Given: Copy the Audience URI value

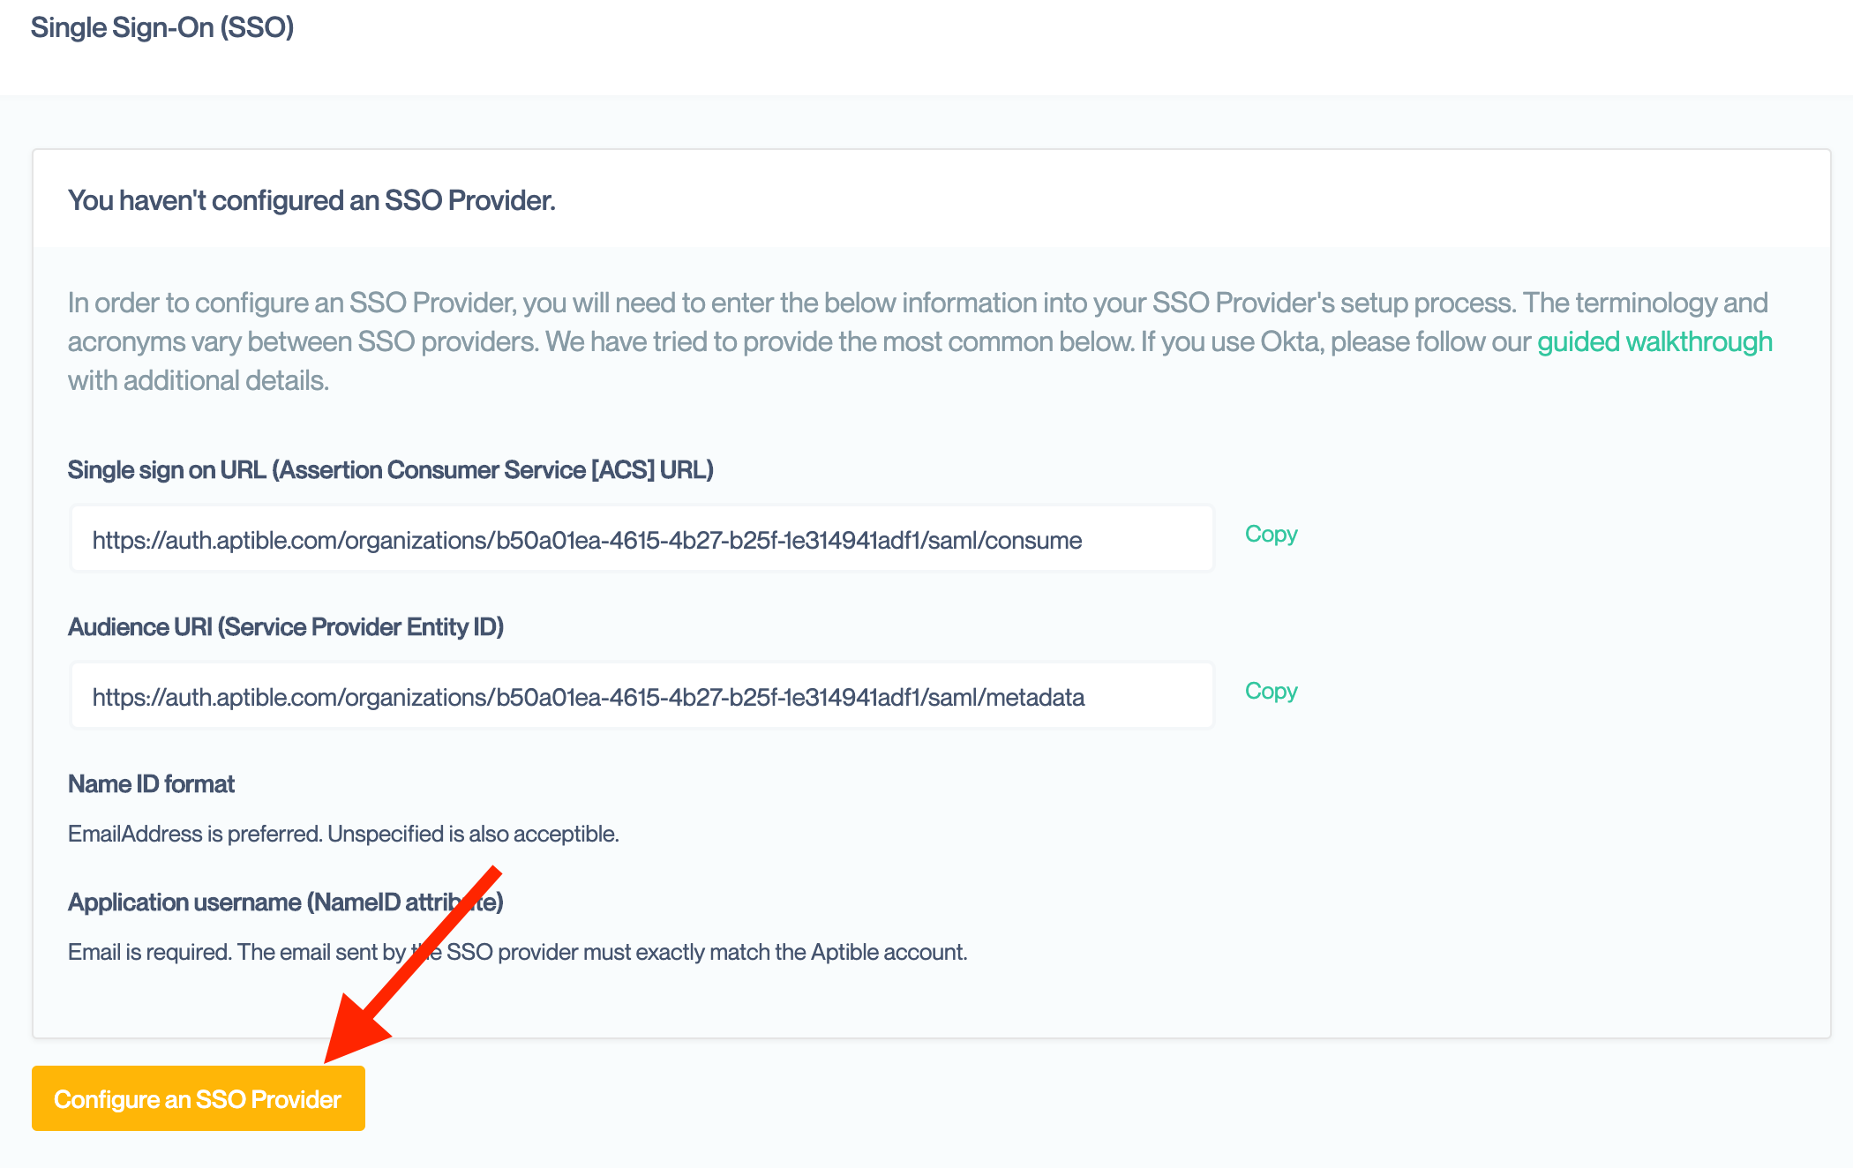Looking at the screenshot, I should tap(1271, 691).
